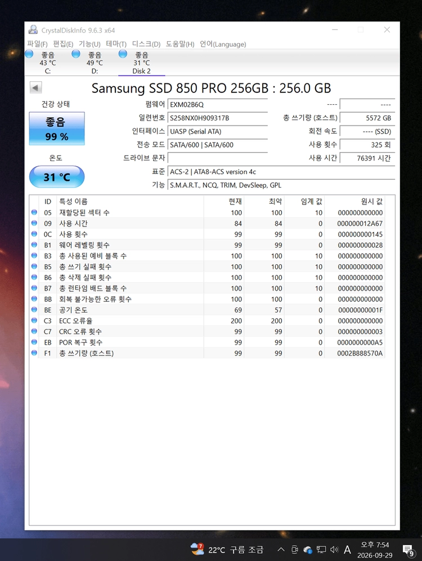Click the CrystalDiskInfo app icon in title bar

[33, 30]
